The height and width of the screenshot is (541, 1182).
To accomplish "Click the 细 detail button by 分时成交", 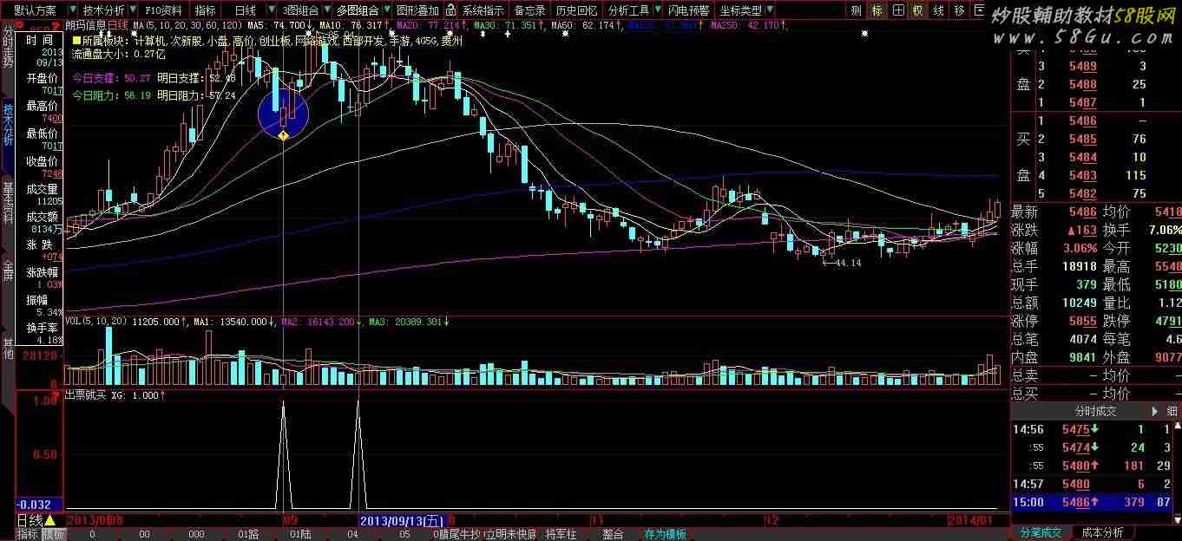I will pos(1172,411).
